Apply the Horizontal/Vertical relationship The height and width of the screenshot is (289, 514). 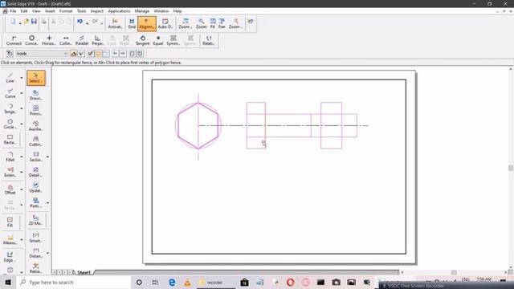pyautogui.click(x=49, y=40)
